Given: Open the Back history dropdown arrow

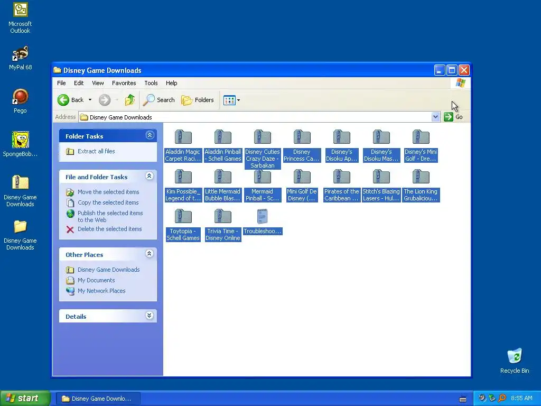Looking at the screenshot, I should [90, 100].
